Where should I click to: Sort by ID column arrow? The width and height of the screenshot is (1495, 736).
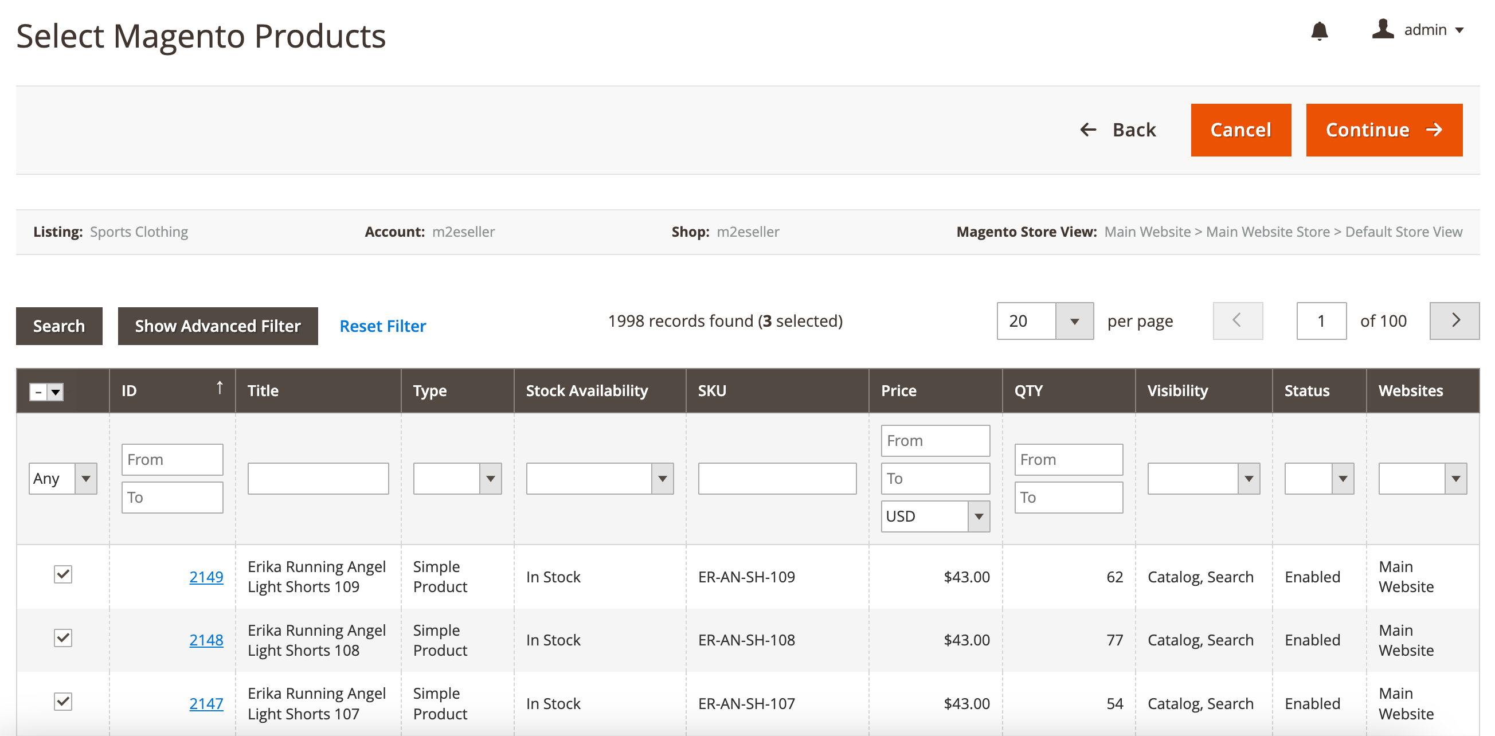[x=220, y=387]
